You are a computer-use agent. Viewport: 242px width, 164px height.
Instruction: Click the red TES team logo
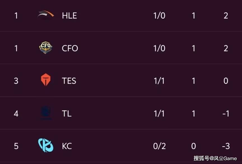point(45,80)
